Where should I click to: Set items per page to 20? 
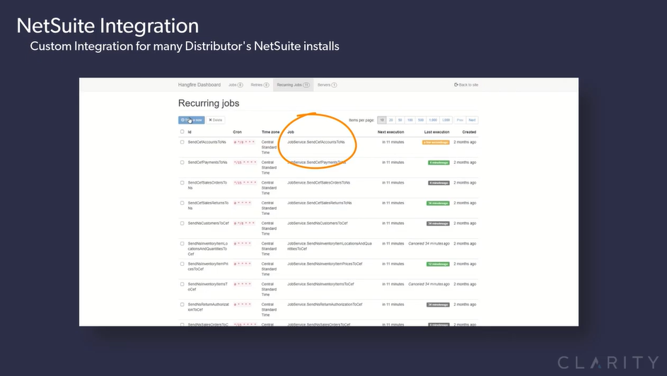coord(391,120)
